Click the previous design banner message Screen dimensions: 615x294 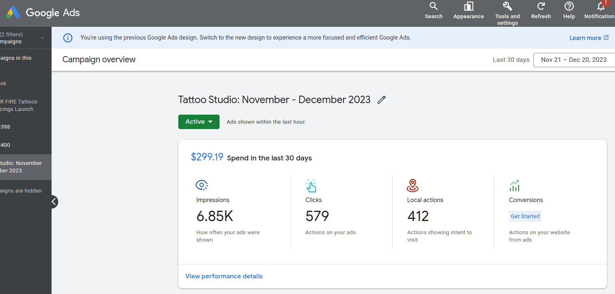246,38
